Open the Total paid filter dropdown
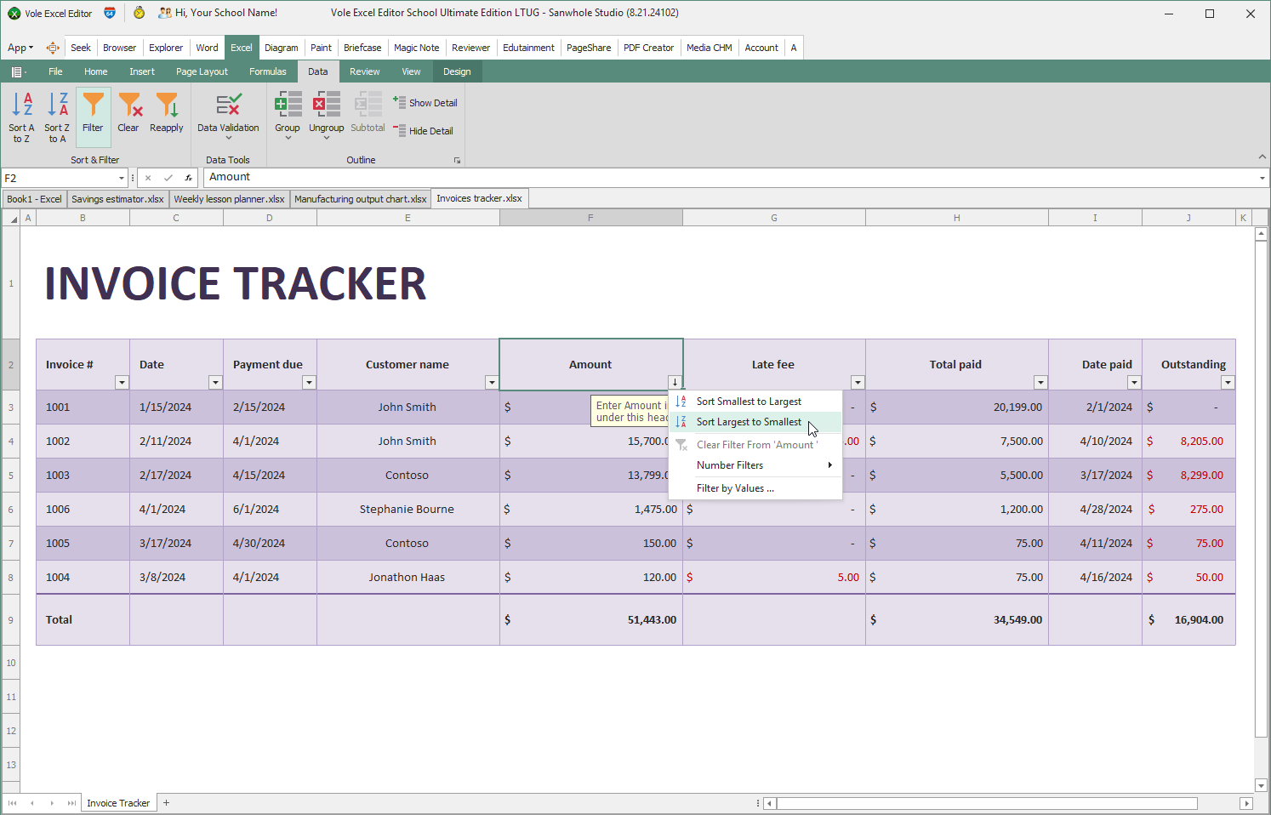The image size is (1271, 815). [x=1040, y=383]
